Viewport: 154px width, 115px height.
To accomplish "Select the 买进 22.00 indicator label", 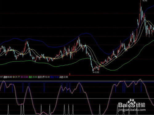I will pos(63,77).
